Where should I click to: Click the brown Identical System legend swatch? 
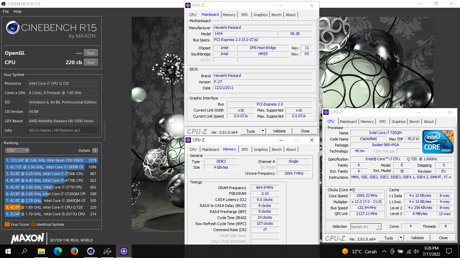coord(33,224)
